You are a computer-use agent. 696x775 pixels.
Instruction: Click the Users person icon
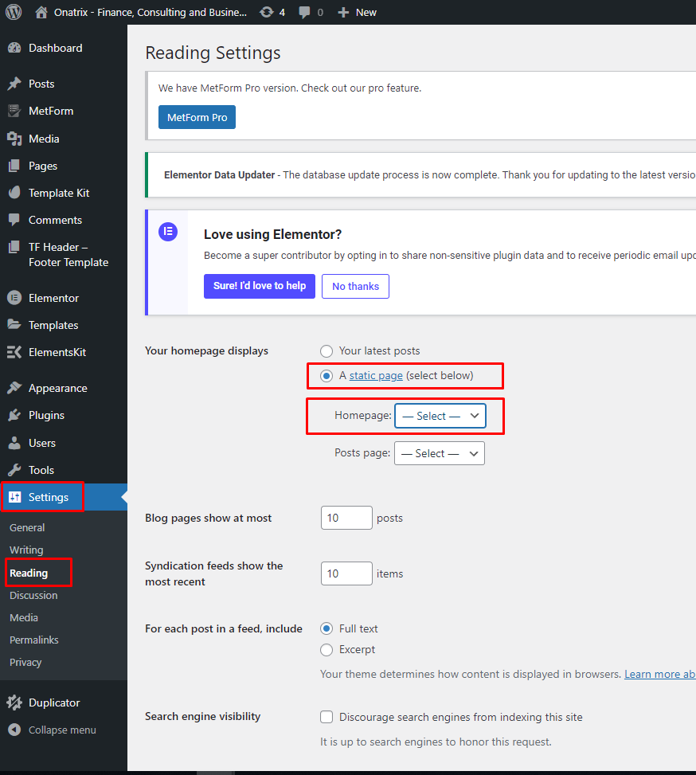[14, 443]
